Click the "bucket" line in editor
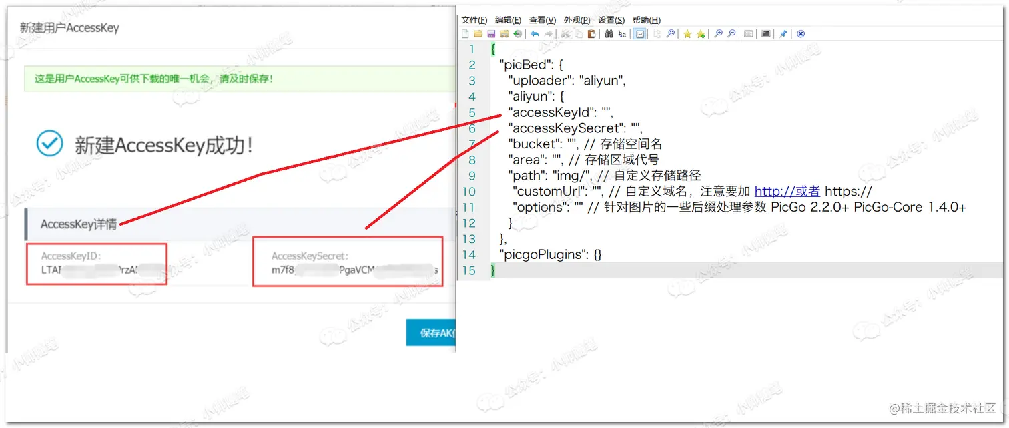Screen dimensions: 1009x428 (585, 144)
